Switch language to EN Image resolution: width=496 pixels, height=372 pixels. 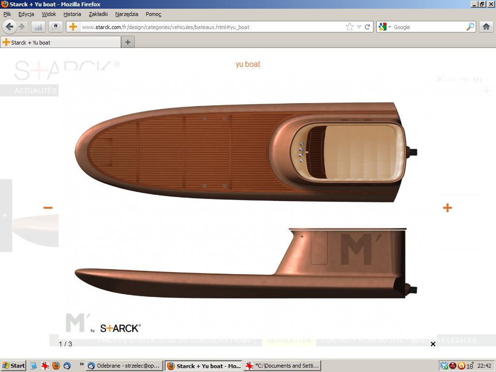[477, 80]
